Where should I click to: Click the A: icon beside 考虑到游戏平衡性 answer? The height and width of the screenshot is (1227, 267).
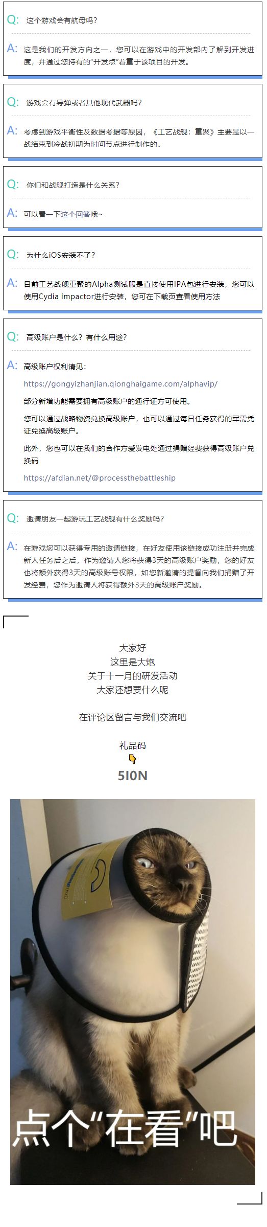tap(12, 131)
